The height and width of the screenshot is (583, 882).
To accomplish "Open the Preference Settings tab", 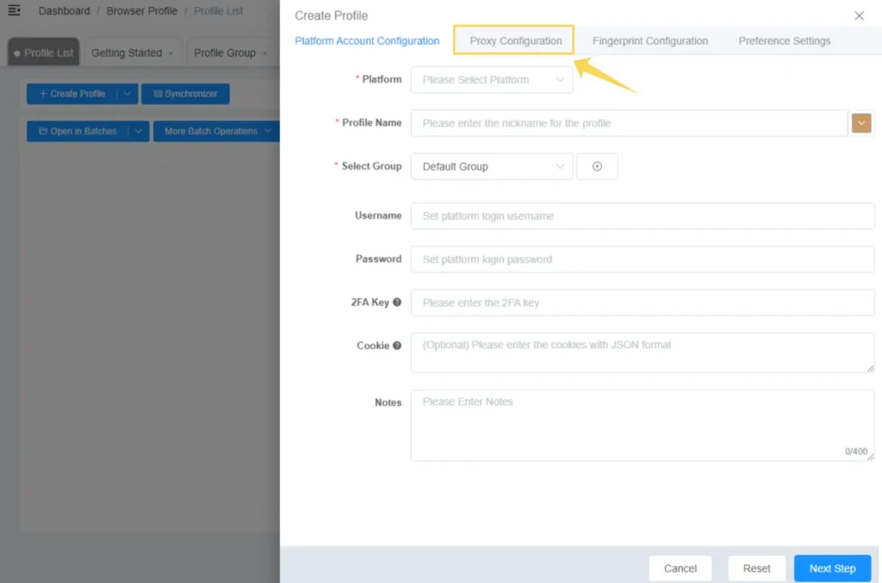I will [784, 41].
